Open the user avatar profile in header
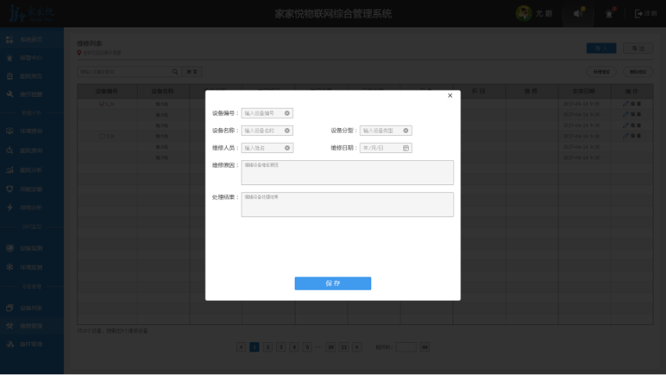Viewport: 666px width, 375px height. 522,13
